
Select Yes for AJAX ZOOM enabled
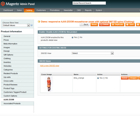[x=72, y=37]
